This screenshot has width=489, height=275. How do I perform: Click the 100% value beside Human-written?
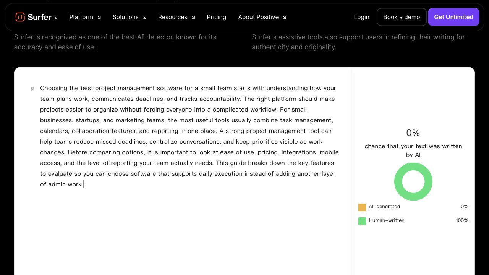462,220
